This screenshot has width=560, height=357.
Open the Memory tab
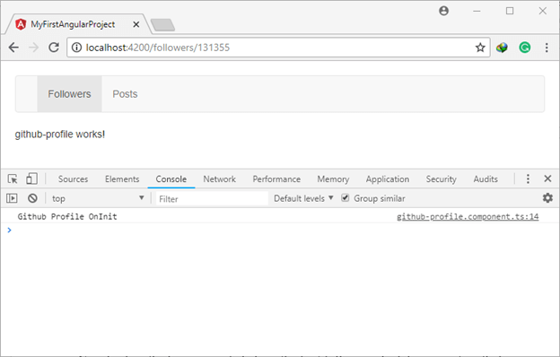[333, 178]
